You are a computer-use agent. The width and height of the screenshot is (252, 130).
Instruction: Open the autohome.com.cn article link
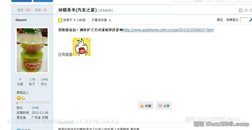[168, 30]
